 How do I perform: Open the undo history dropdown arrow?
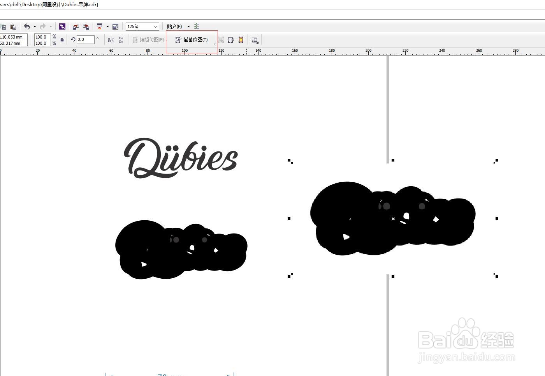35,26
